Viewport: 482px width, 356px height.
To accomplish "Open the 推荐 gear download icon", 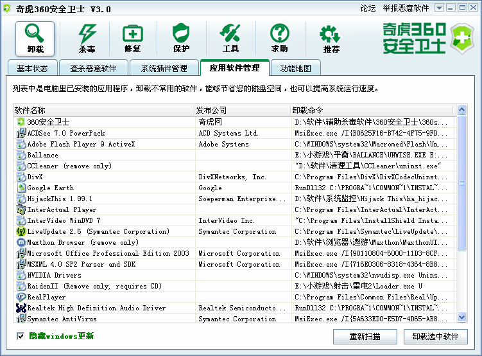I will click(331, 39).
